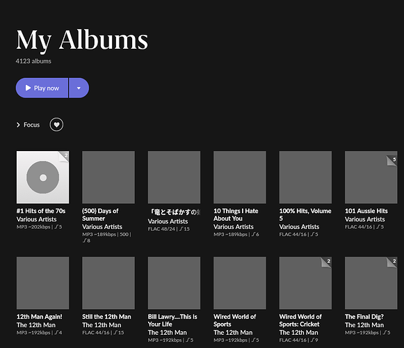Open 100% Hits, Volume 5 album cover
The width and height of the screenshot is (404, 348).
[305, 177]
